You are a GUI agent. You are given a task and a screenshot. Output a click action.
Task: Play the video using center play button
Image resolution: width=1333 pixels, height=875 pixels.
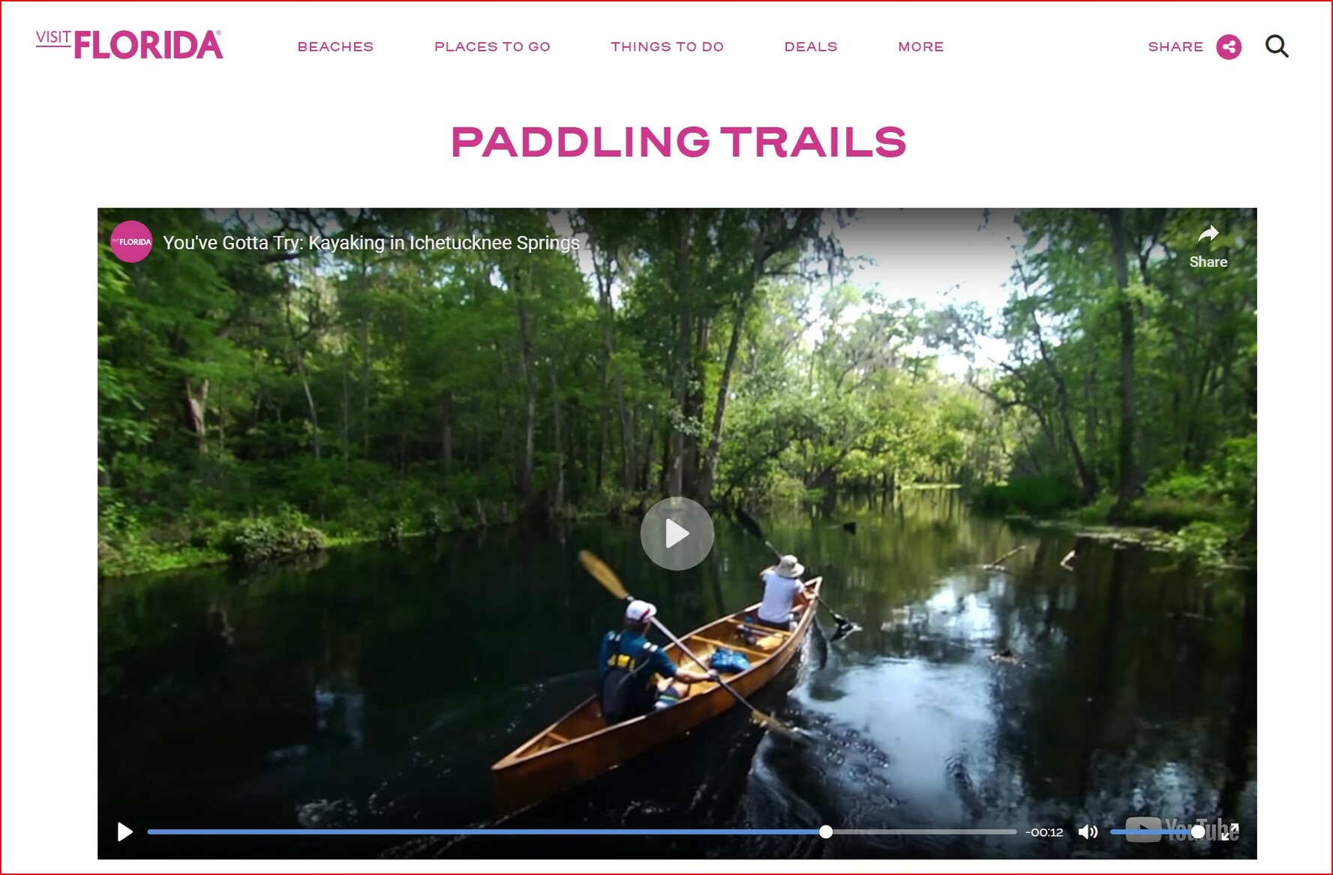[x=677, y=534]
